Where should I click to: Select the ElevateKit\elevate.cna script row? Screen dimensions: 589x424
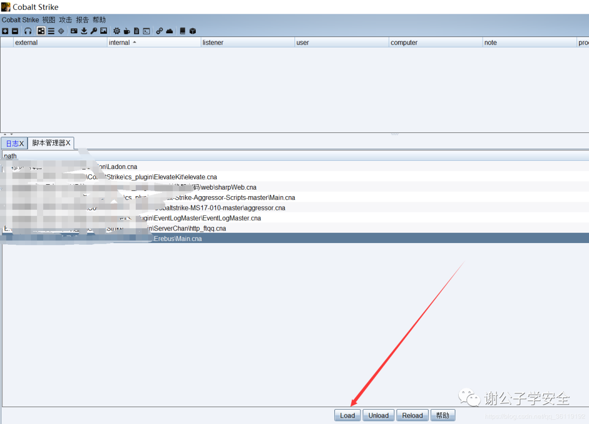(296, 177)
